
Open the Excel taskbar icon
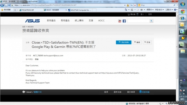click(x=183, y=44)
